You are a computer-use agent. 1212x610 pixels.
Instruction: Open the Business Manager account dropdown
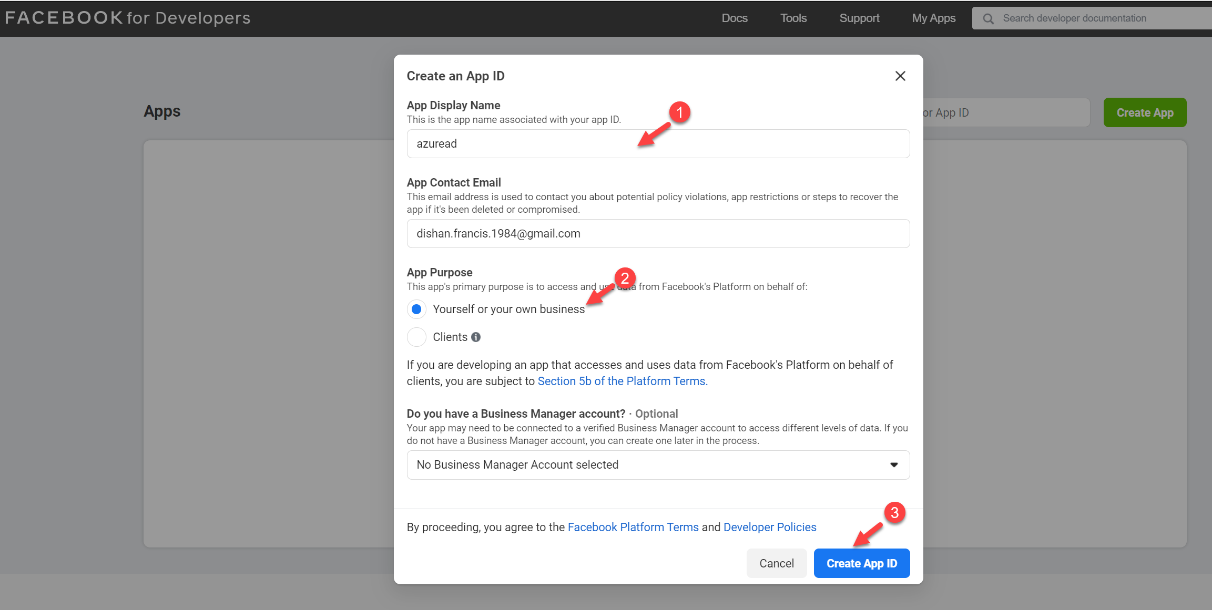[x=658, y=464]
